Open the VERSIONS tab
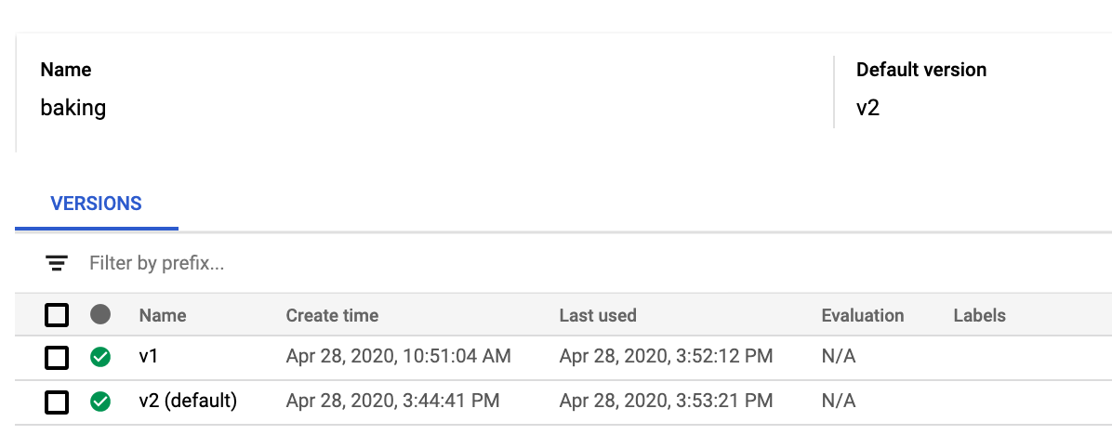1112x448 pixels. click(97, 204)
